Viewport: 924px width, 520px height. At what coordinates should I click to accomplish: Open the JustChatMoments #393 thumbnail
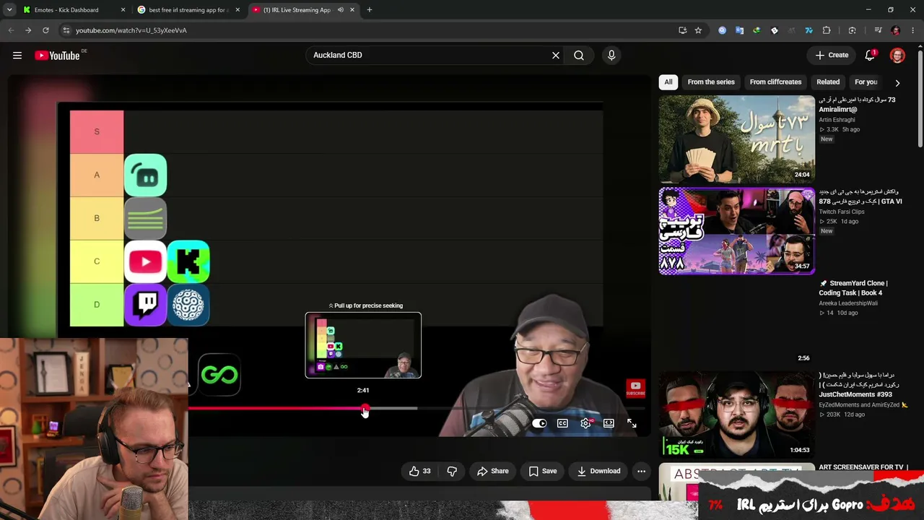point(736,415)
